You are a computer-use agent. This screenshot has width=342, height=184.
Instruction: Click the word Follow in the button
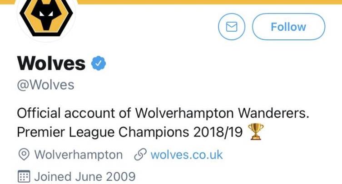pos(288,27)
